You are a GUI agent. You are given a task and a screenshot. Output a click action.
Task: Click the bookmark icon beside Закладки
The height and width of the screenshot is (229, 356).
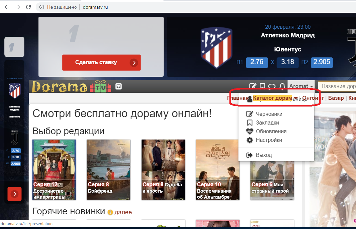point(249,123)
